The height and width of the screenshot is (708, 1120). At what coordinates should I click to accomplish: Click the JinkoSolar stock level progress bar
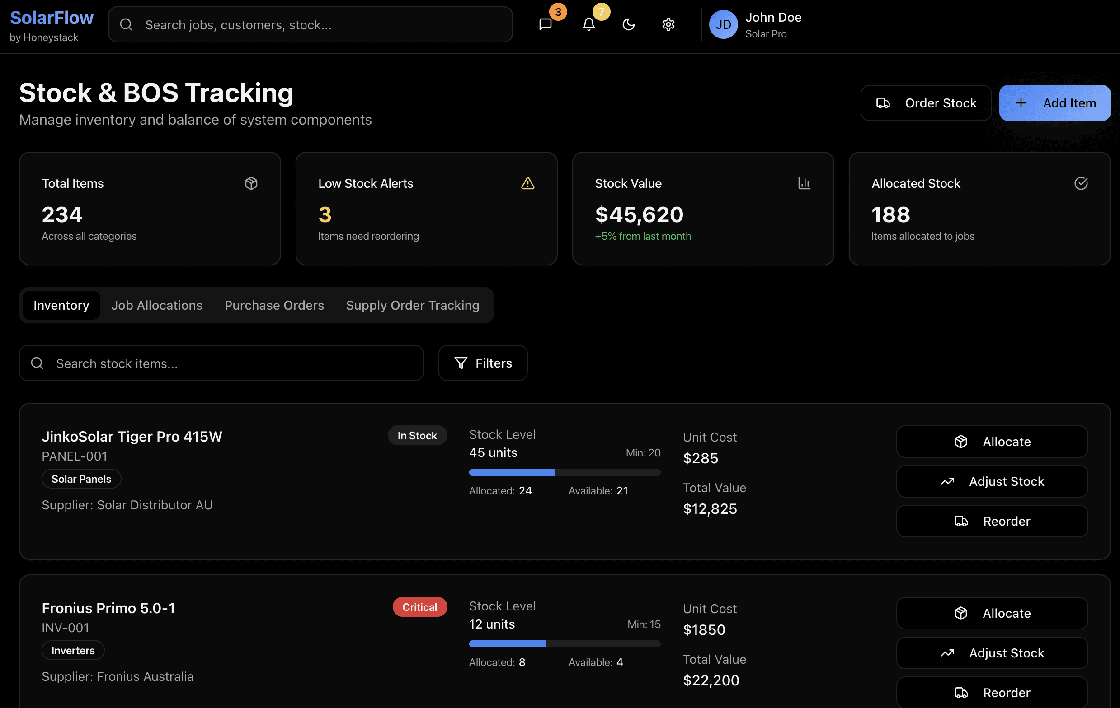click(564, 472)
